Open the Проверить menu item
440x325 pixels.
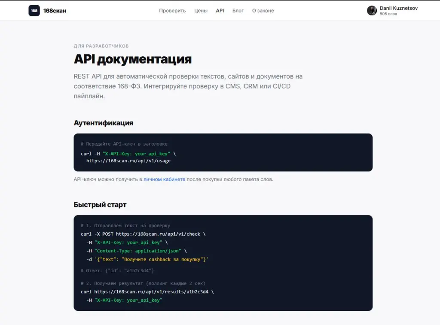172,10
